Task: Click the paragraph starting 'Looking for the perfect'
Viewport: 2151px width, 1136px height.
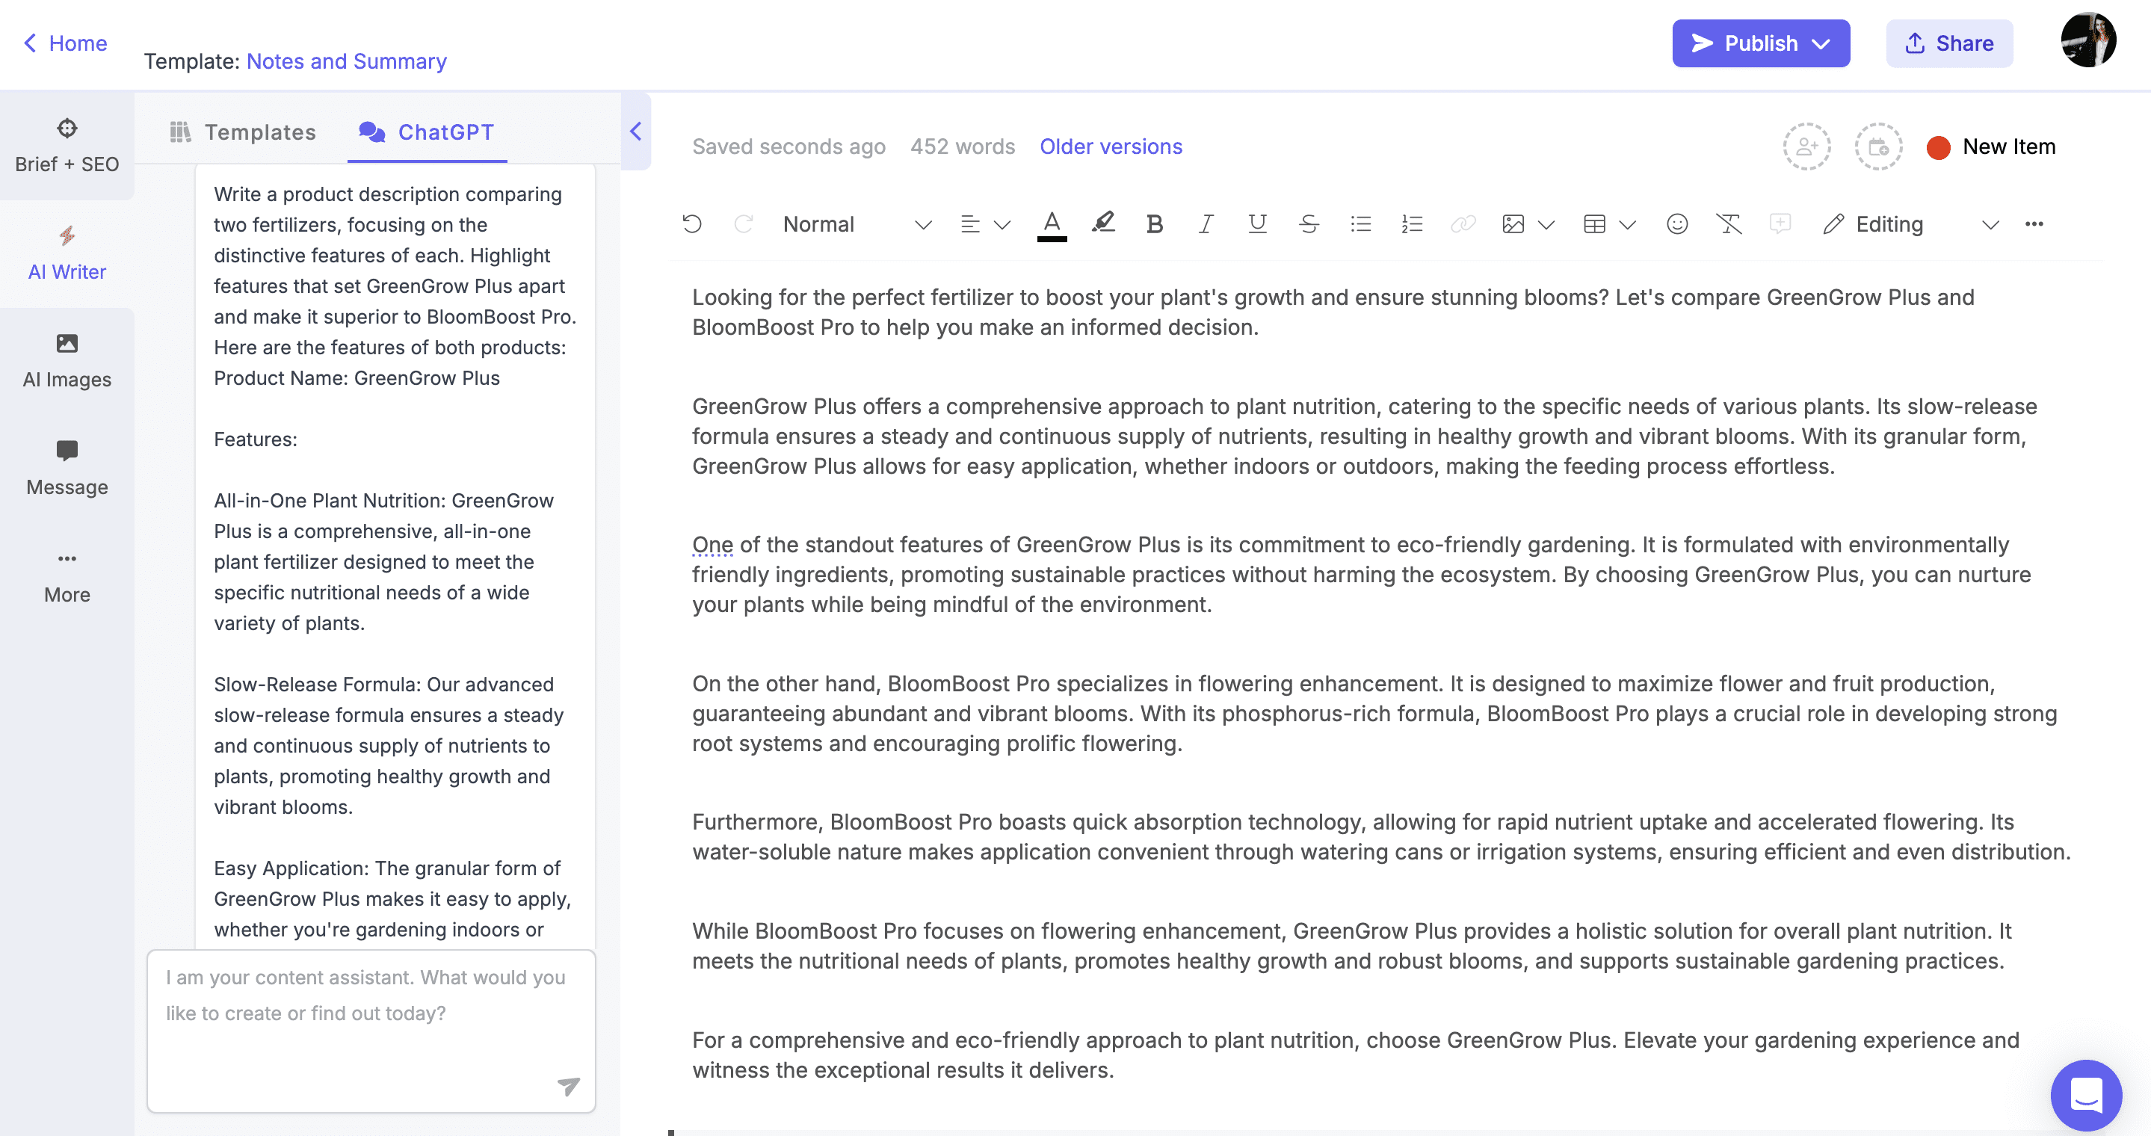Action: 1333,312
